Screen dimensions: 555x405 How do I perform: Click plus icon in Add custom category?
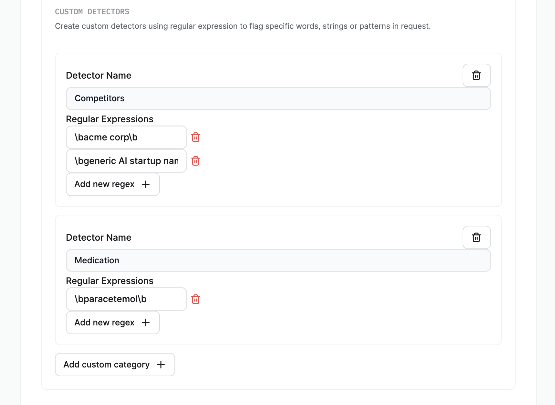pyautogui.click(x=161, y=365)
